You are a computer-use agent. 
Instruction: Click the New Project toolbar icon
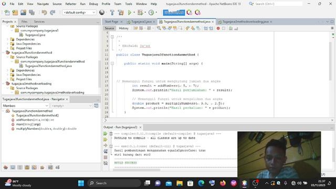click(x=15, y=13)
